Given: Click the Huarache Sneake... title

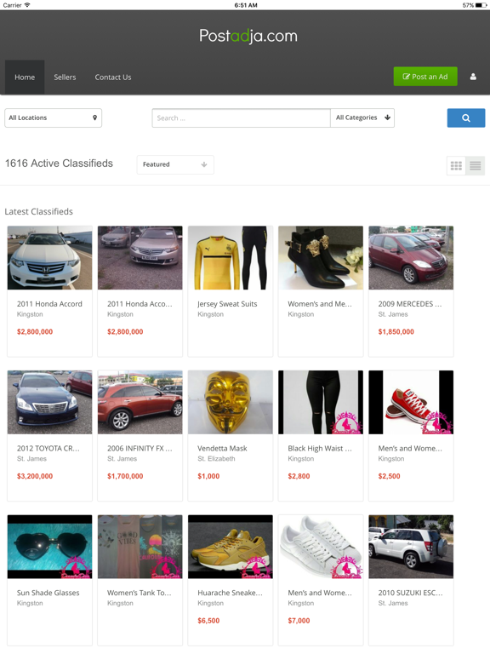Looking at the screenshot, I should [x=230, y=593].
